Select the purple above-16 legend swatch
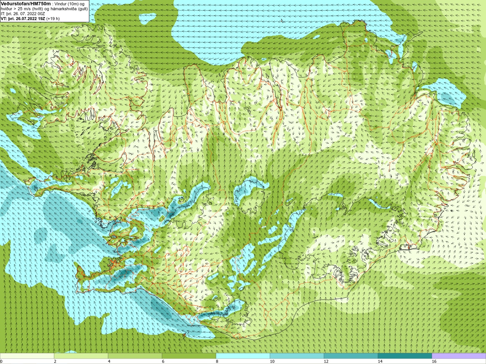This screenshot has height=364, width=486. coord(459,356)
